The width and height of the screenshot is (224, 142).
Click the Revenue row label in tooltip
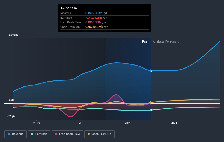66,13
